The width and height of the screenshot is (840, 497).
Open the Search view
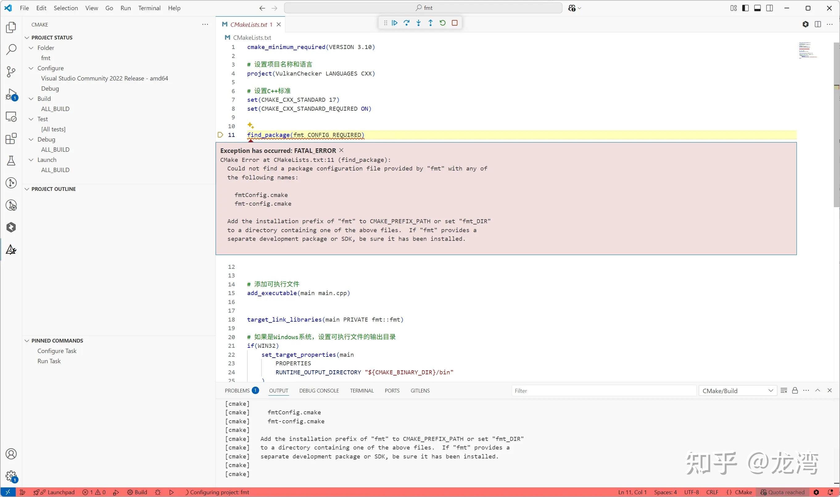pos(11,49)
